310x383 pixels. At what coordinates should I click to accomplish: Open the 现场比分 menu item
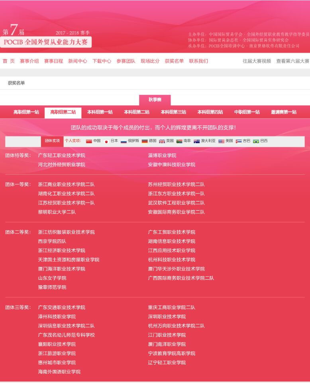[150, 61]
